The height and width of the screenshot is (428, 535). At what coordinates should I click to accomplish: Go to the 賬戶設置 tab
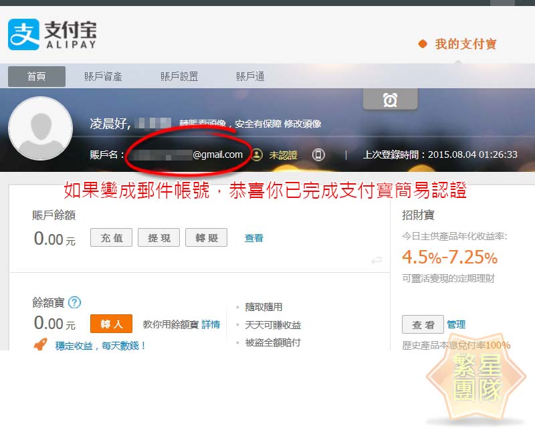pos(179,76)
